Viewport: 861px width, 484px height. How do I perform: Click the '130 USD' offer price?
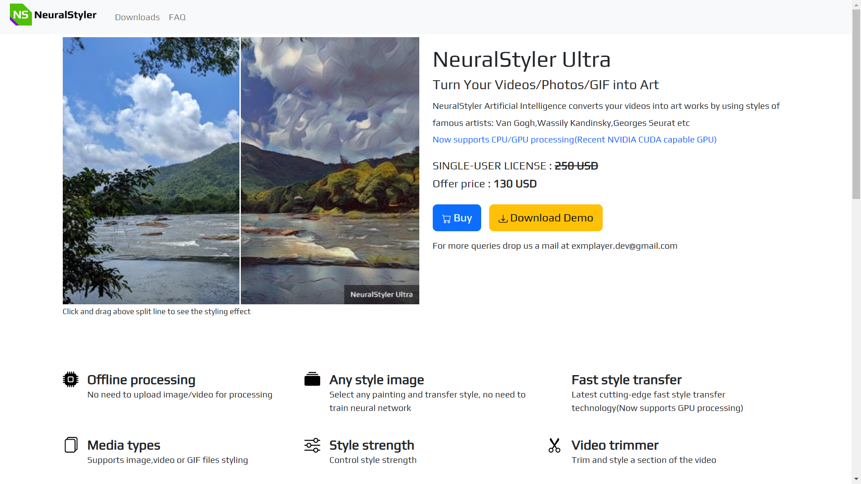click(515, 184)
